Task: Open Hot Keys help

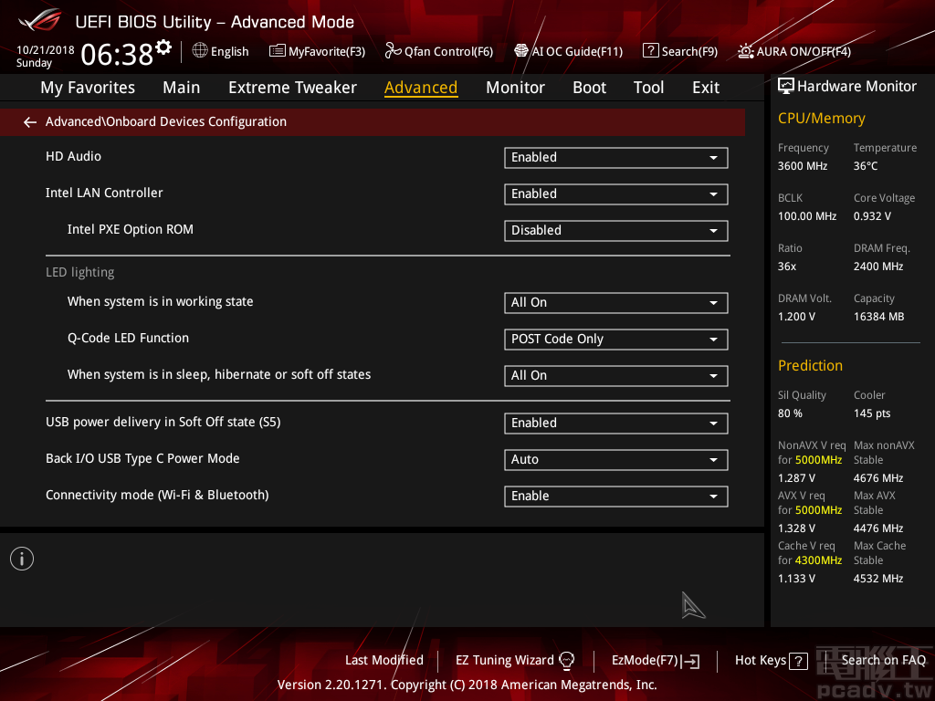Action: tap(771, 661)
